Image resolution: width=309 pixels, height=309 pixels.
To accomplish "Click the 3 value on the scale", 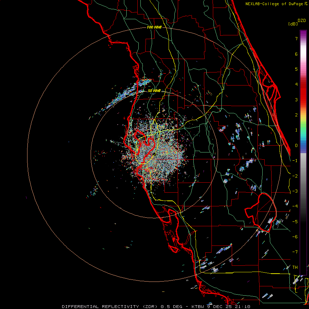I will 296,100.
